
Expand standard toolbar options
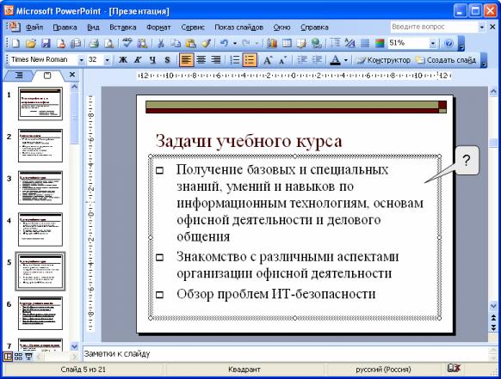[x=461, y=44]
